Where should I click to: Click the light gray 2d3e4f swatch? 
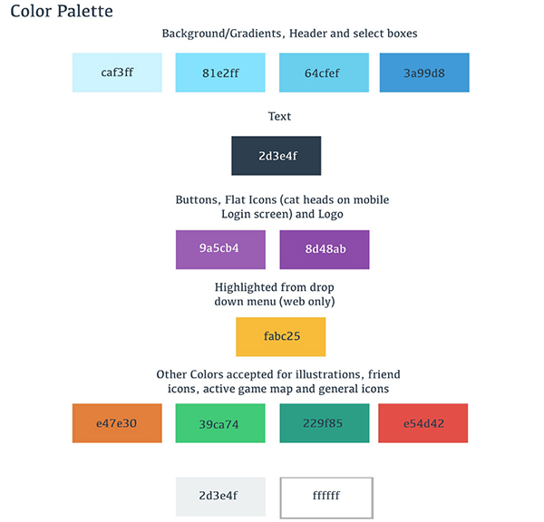tap(220, 497)
